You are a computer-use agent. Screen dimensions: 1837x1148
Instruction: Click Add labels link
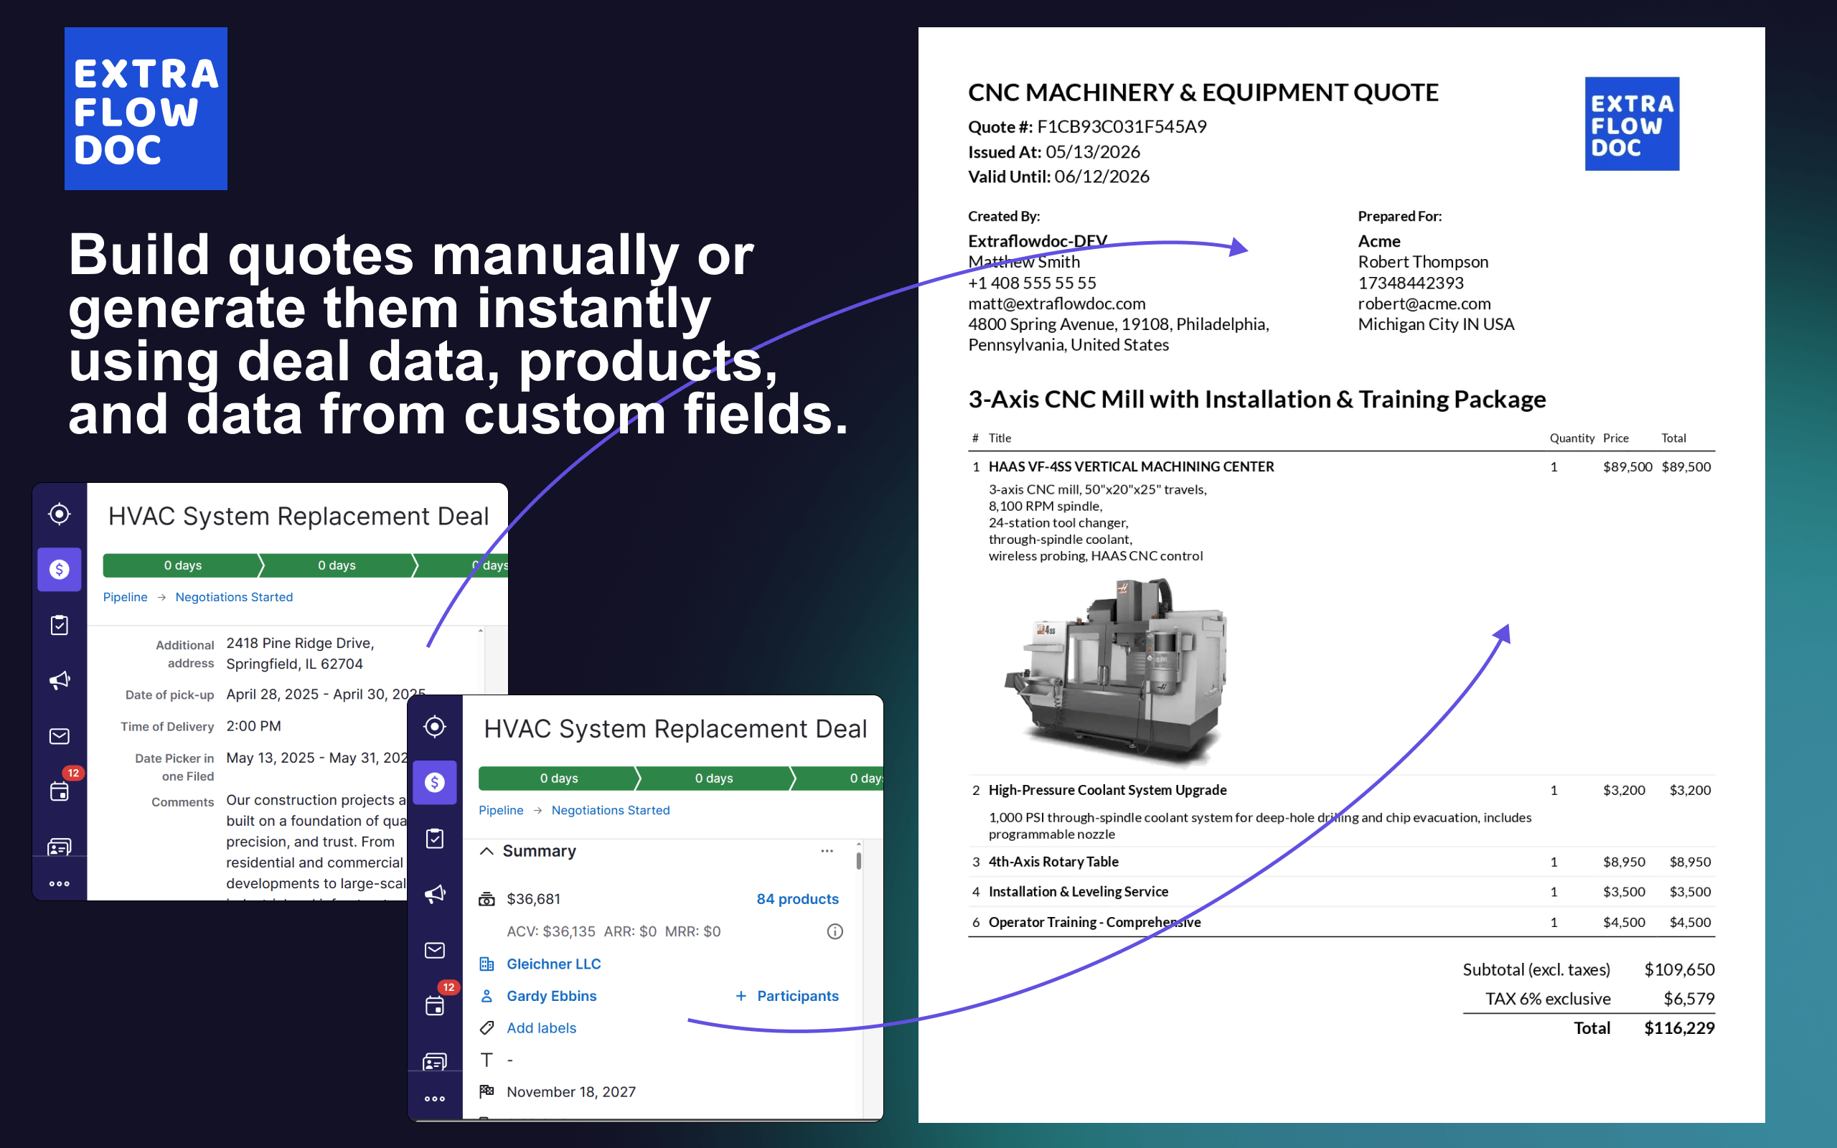coord(541,1028)
